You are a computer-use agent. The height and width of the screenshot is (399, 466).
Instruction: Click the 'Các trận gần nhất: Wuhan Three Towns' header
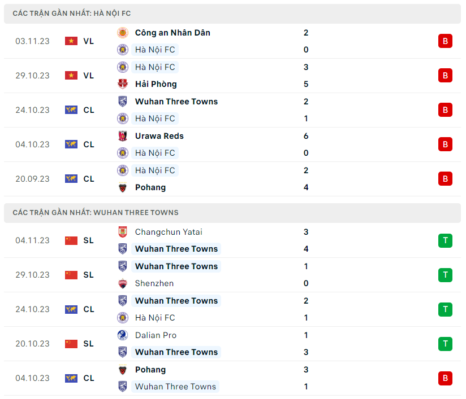click(x=95, y=213)
